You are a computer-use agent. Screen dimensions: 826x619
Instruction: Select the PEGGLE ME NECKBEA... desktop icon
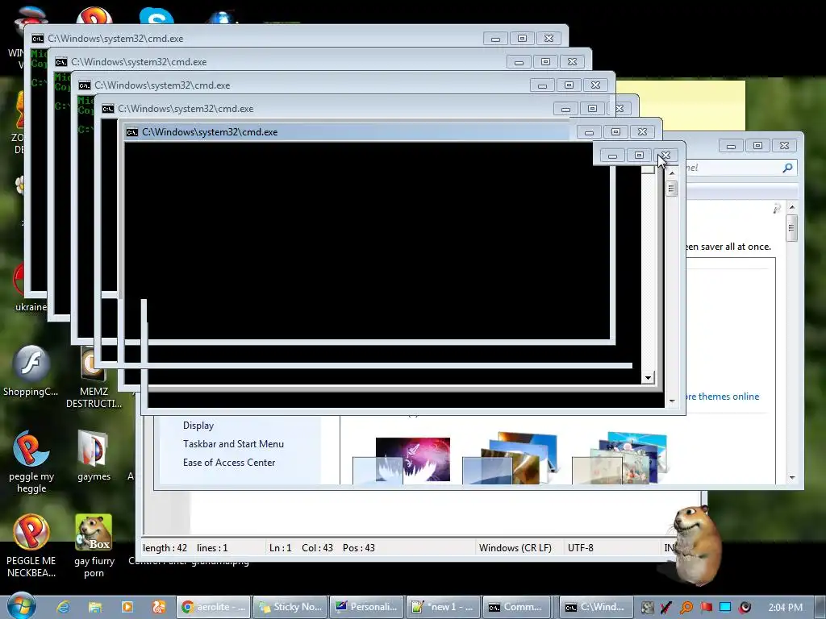coord(31,546)
